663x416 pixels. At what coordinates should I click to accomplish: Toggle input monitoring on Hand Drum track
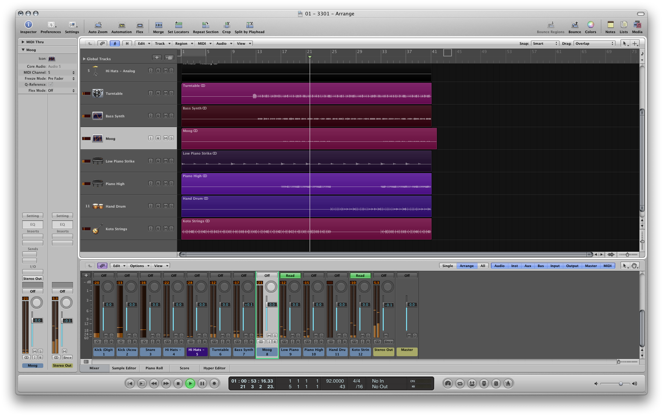(x=151, y=206)
